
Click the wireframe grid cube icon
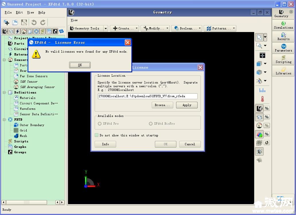(x=259, y=143)
